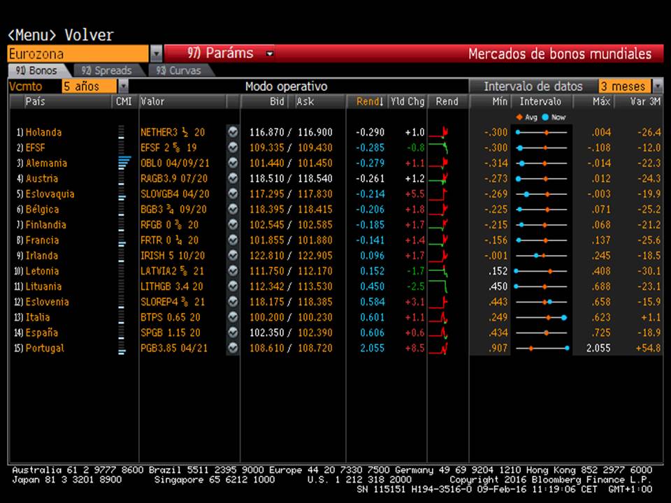Click the 3 meses data interval field
This screenshot has width=671, height=503.
pos(624,87)
